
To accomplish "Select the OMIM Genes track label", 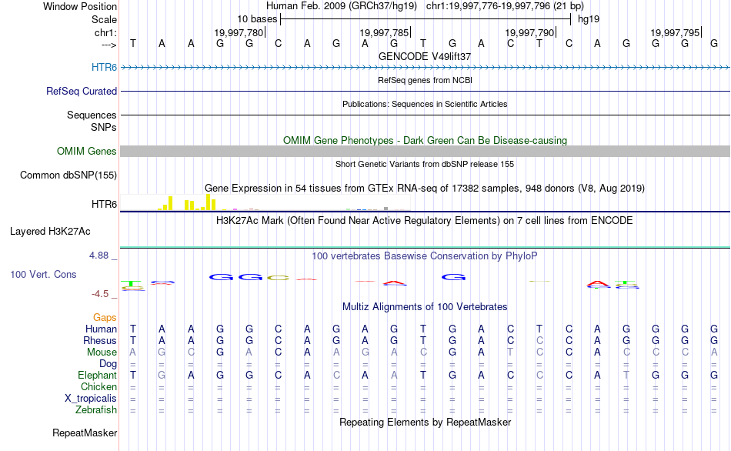I will (x=86, y=151).
